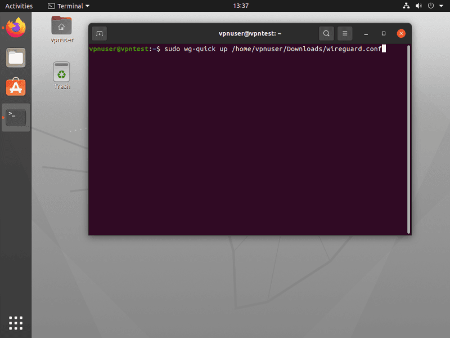Open Ubuntu Software in the dock
This screenshot has width=450, height=338.
(x=16, y=87)
